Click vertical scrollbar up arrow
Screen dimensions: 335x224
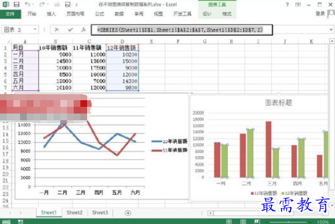click(332, 41)
